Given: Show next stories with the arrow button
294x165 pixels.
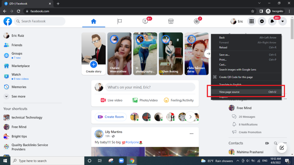Looking at the screenshot, I should point(208,54).
